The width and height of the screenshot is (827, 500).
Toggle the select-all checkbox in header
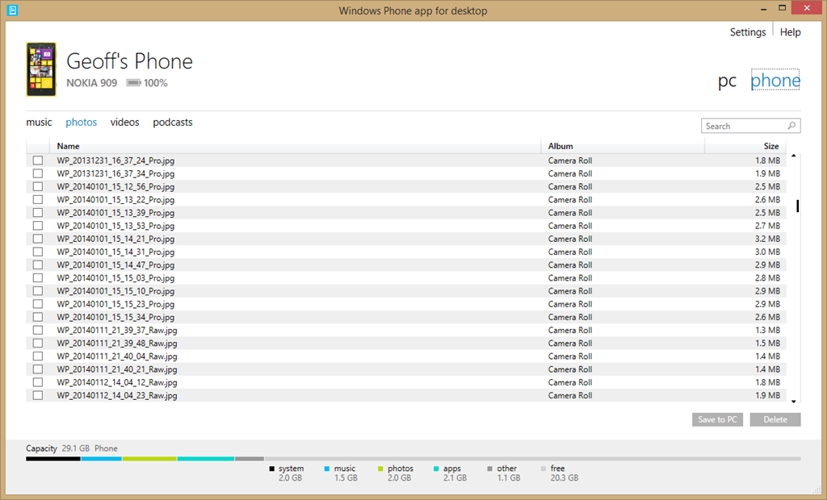click(38, 146)
